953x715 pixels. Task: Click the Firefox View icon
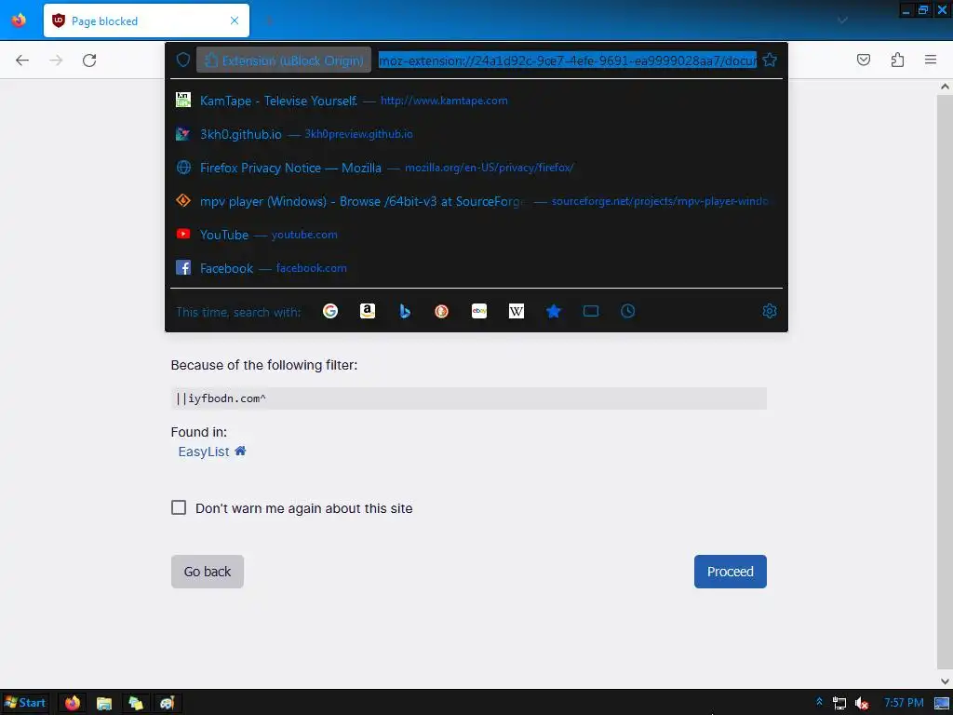point(19,20)
